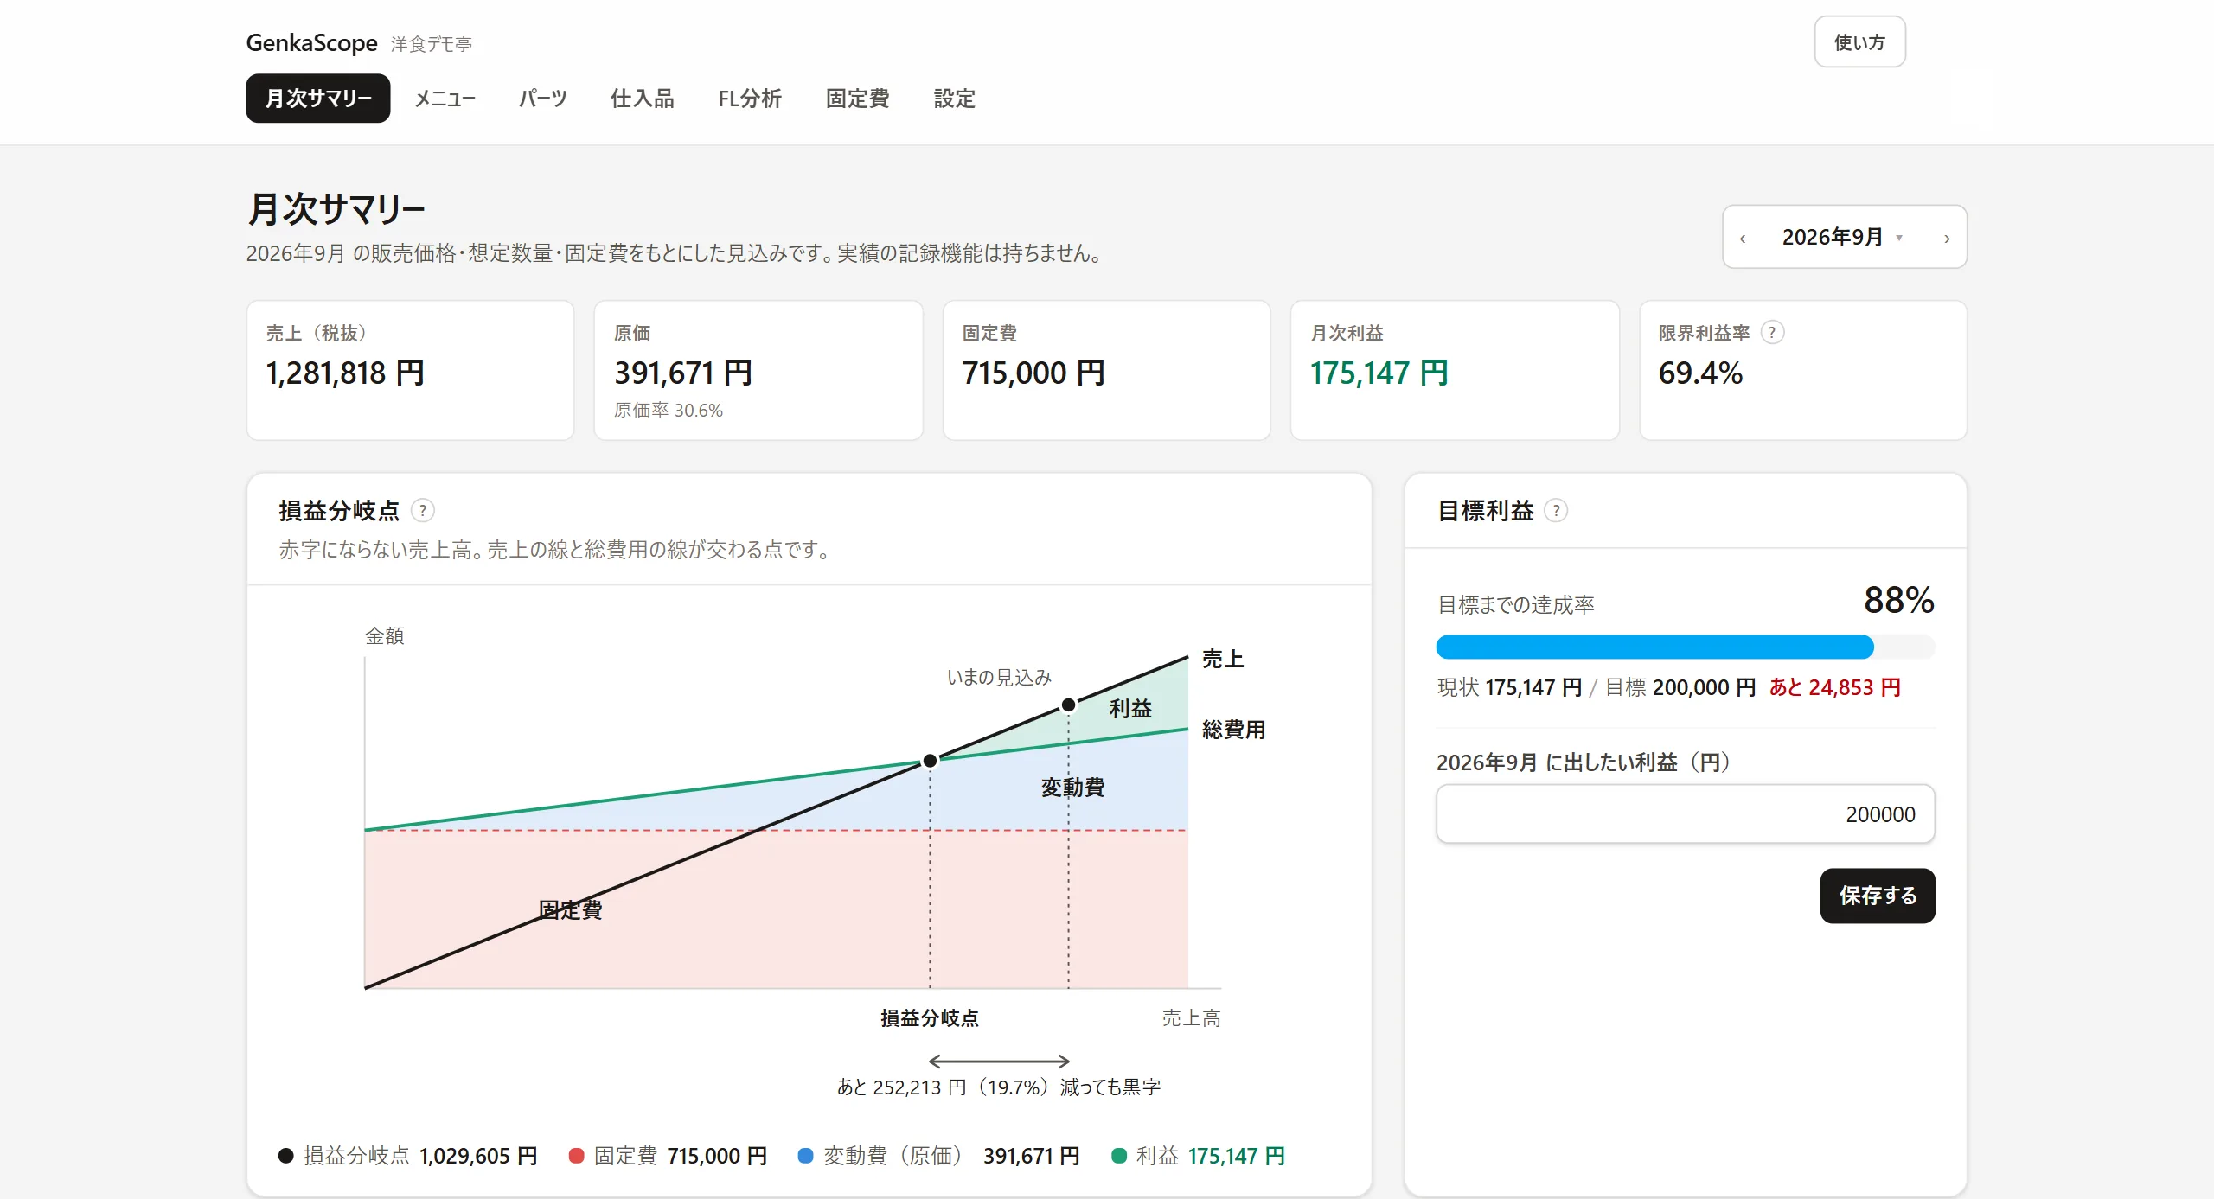Click the green 利益 legend dot
Screen dimensions: 2214x1199
coord(1118,1156)
